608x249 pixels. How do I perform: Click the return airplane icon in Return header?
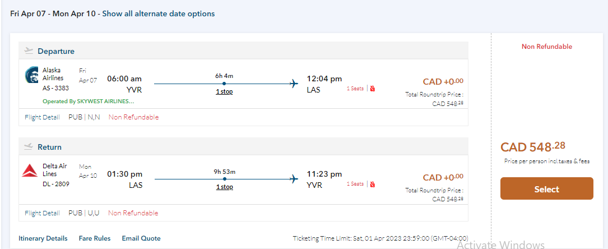29,147
